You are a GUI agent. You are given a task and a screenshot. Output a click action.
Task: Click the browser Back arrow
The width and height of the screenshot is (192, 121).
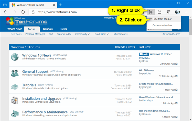[x=6, y=12]
